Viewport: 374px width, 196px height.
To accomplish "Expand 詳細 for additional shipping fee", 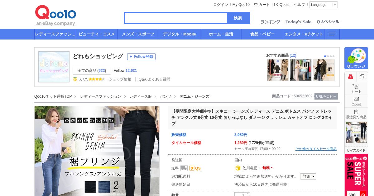I will pos(308,176).
